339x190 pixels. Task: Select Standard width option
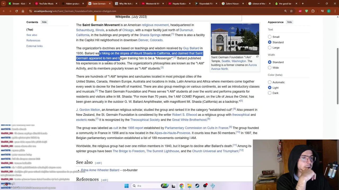270,62
